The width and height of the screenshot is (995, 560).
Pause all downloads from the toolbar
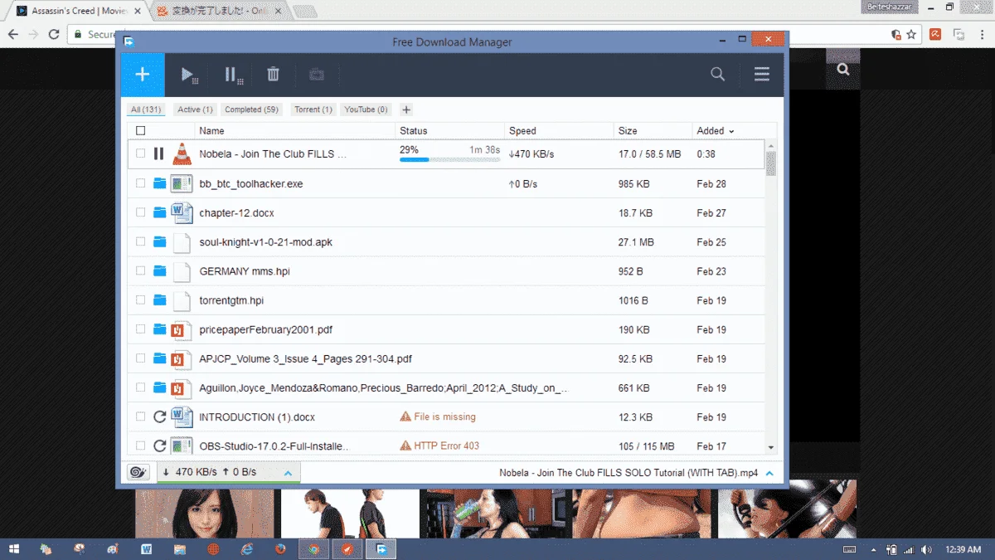[234, 75]
